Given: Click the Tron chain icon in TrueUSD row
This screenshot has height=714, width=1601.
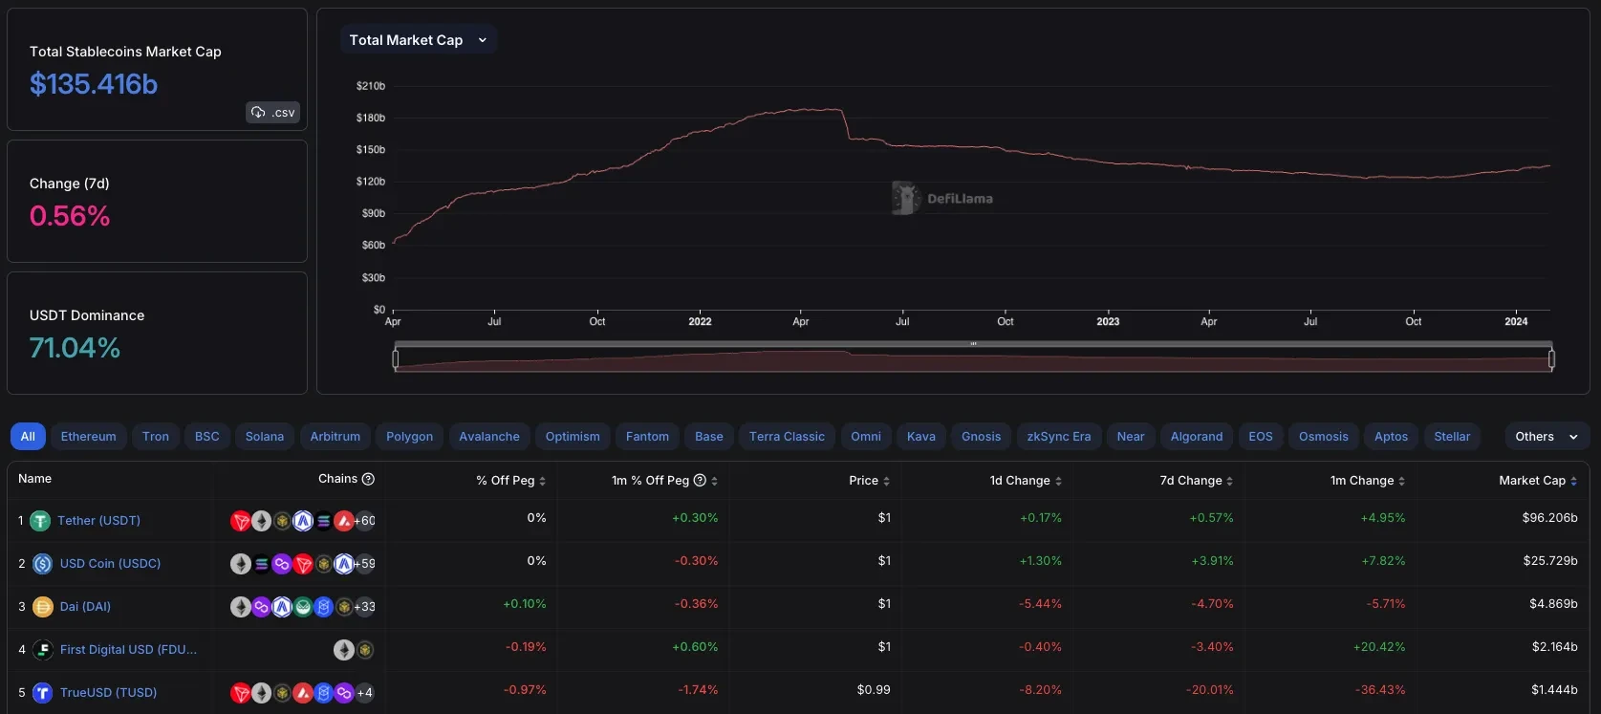Looking at the screenshot, I should [241, 693].
